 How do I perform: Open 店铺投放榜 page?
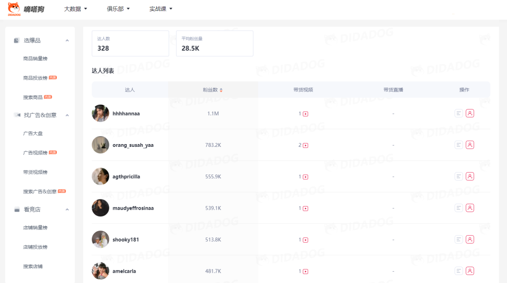click(x=35, y=247)
